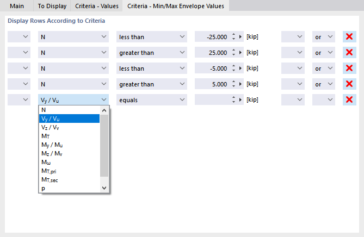Image resolution: width=364 pixels, height=237 pixels.
Task: Increase the -25.000 value with spinner up
Action: coord(233,35)
